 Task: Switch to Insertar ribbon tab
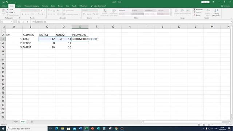19,6
